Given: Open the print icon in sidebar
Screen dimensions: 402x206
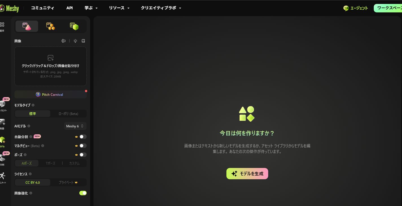Looking at the screenshot, I should point(2,158).
